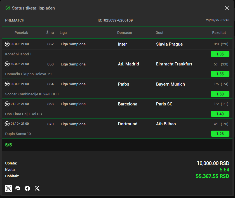
Task: Click soccer ball icon for Barcelona match
Action: coord(7,104)
